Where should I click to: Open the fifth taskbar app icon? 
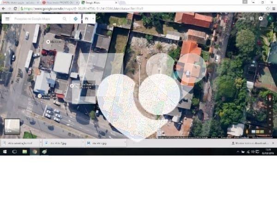(44, 152)
